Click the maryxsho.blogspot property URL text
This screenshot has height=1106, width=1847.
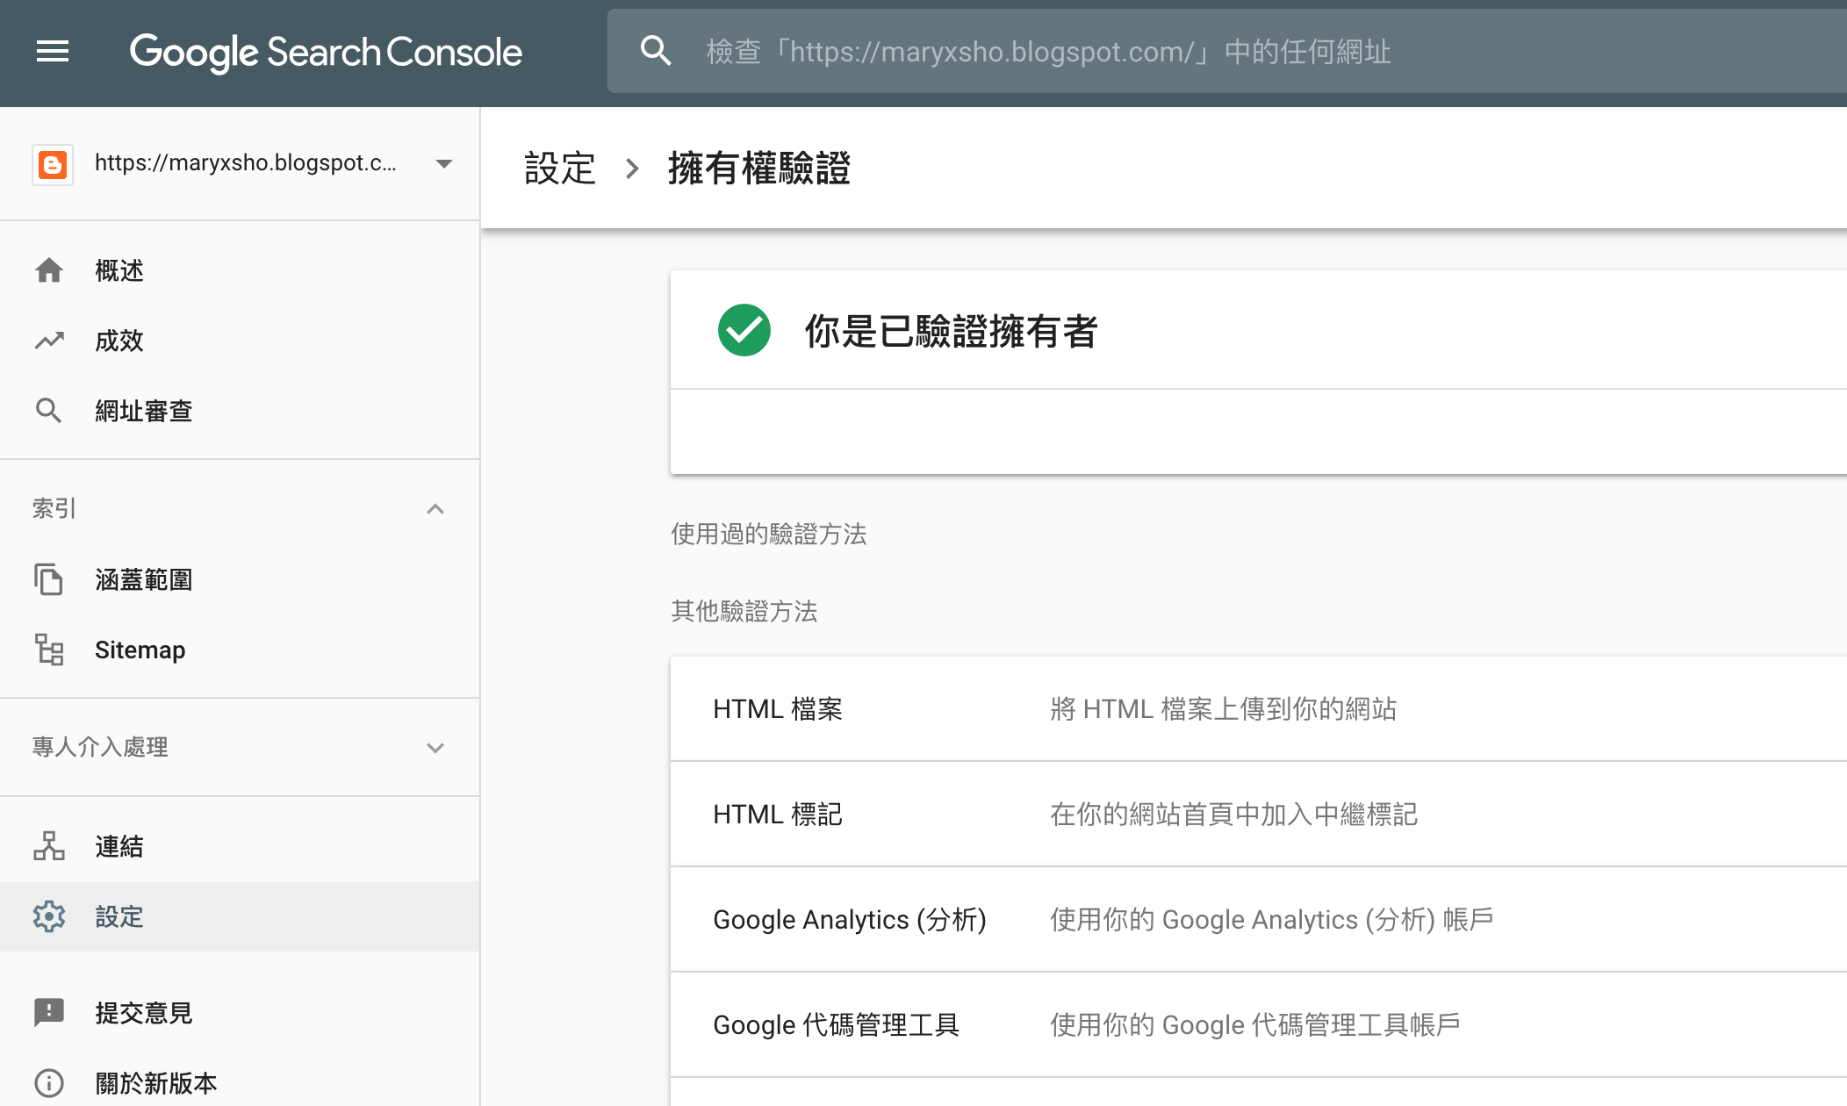pos(246,163)
